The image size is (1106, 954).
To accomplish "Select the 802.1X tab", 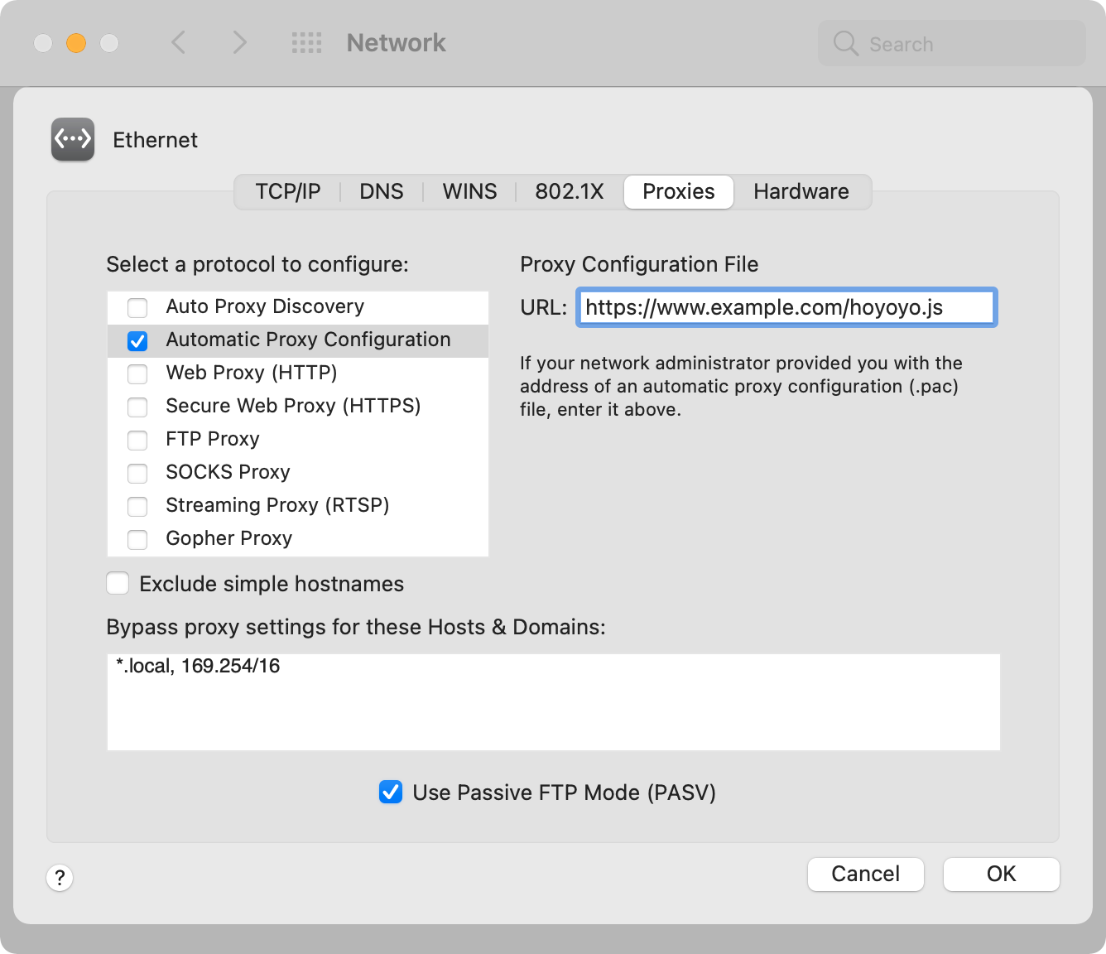I will point(569,192).
